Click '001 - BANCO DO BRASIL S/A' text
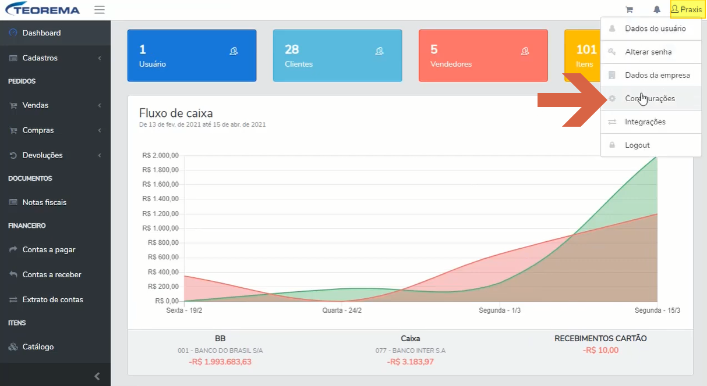Viewport: 707px width, 386px height. click(220, 351)
